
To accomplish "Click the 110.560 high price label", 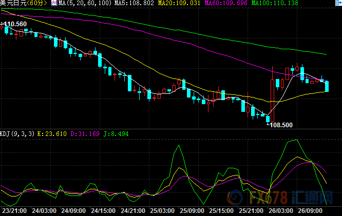I will point(15,24).
